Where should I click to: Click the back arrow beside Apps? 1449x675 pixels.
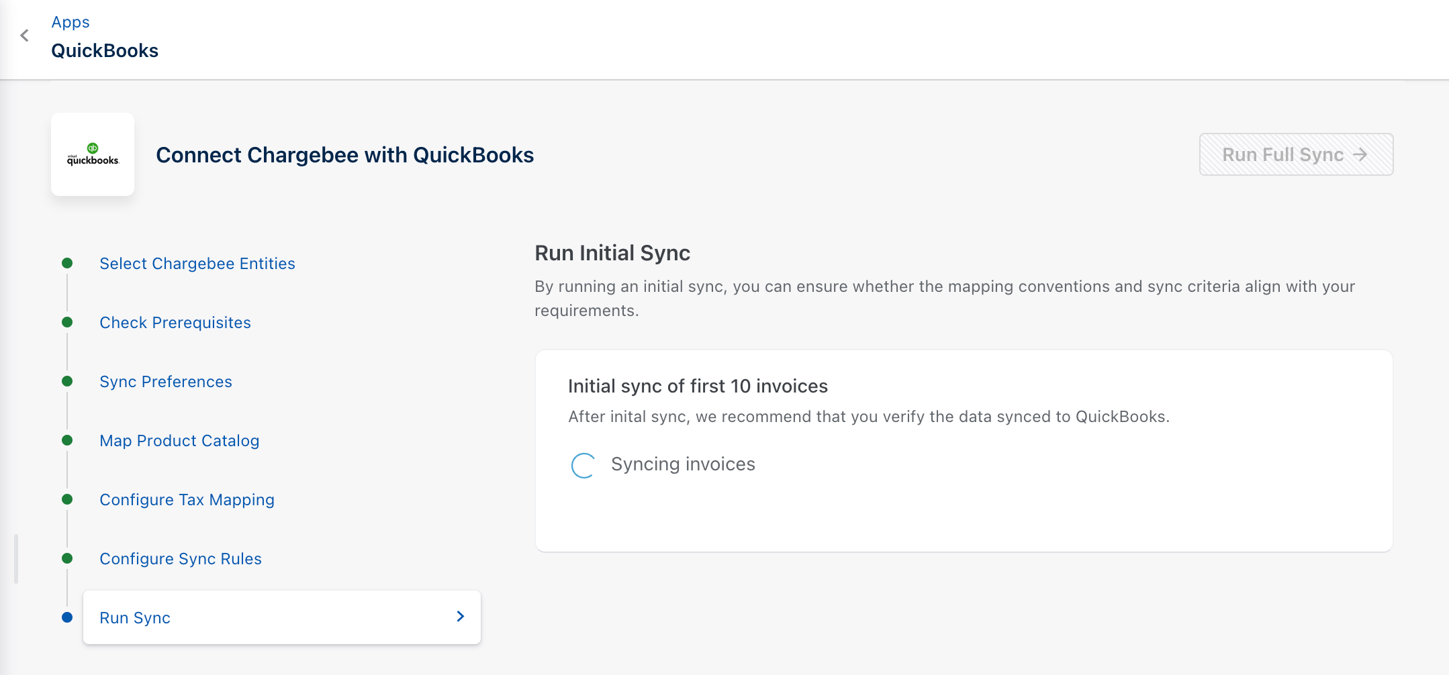tap(25, 36)
